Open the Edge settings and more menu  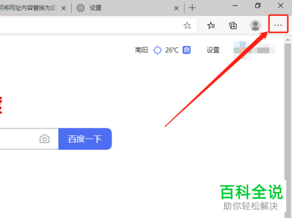click(x=278, y=25)
